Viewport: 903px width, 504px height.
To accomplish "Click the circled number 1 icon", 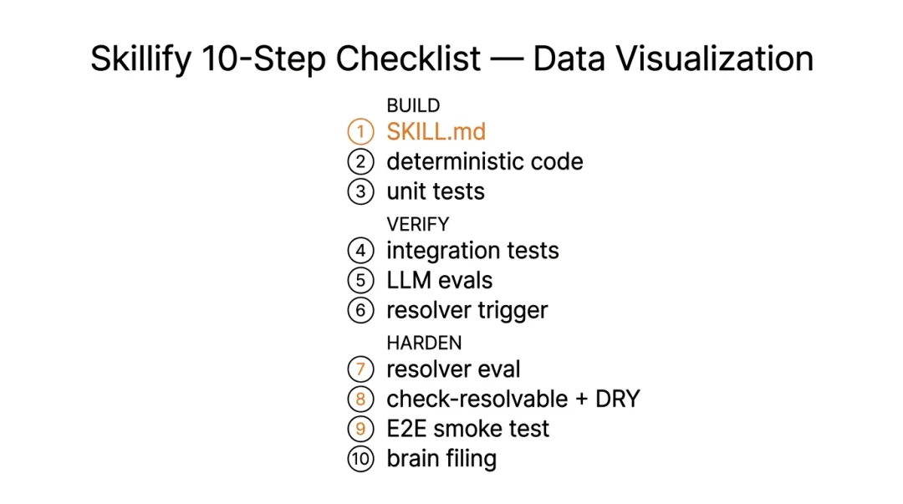I will coord(360,132).
